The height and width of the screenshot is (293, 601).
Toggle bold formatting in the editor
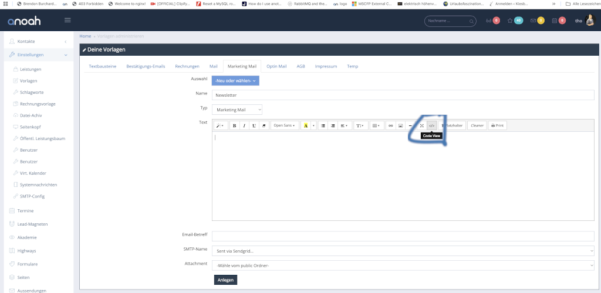(234, 125)
